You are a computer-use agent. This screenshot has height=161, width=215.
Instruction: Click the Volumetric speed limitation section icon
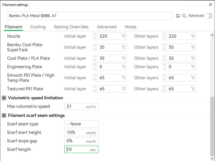click(x=4, y=98)
